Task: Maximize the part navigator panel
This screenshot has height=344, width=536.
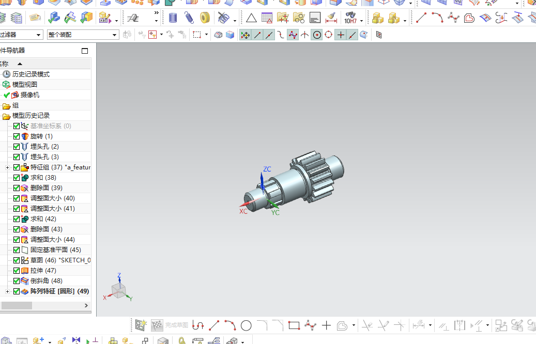Action: 85,51
